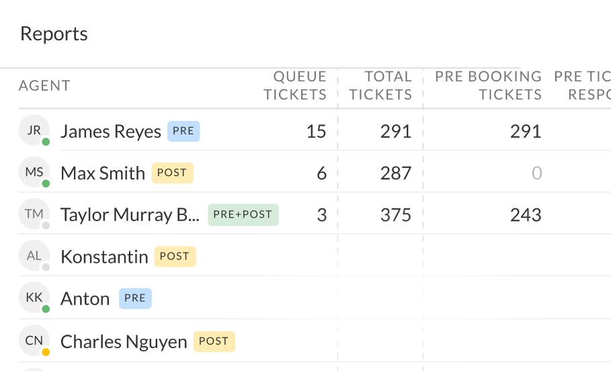Open Konstantin AL avatar
The image size is (611, 371).
coord(34,255)
